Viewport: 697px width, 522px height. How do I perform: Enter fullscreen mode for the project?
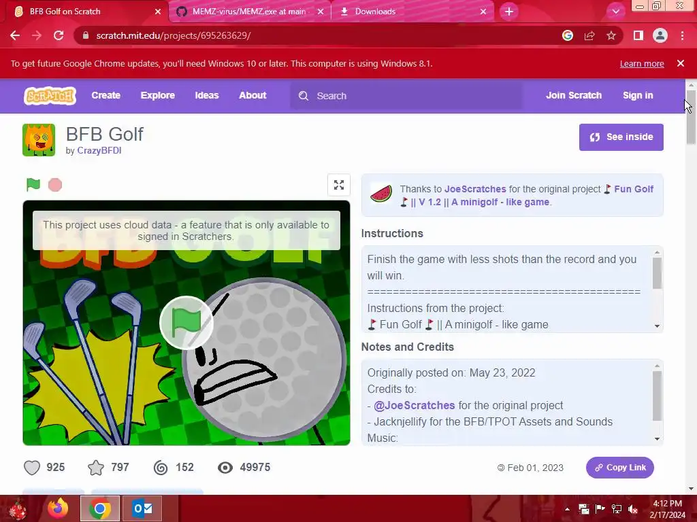(339, 185)
